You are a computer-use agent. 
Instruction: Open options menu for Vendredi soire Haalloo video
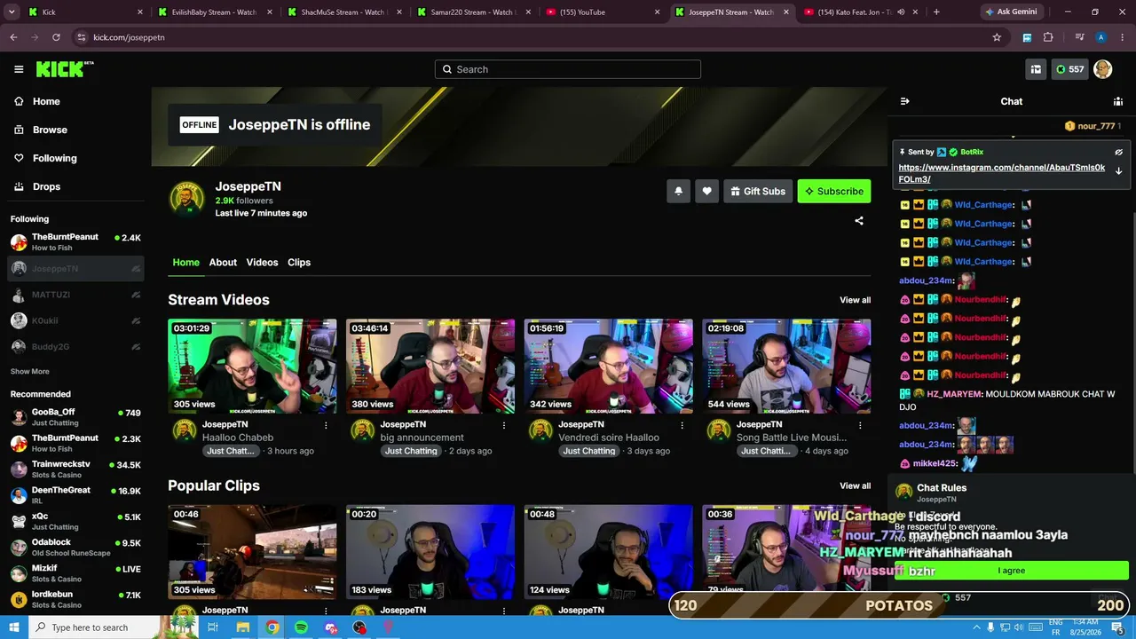pos(682,425)
